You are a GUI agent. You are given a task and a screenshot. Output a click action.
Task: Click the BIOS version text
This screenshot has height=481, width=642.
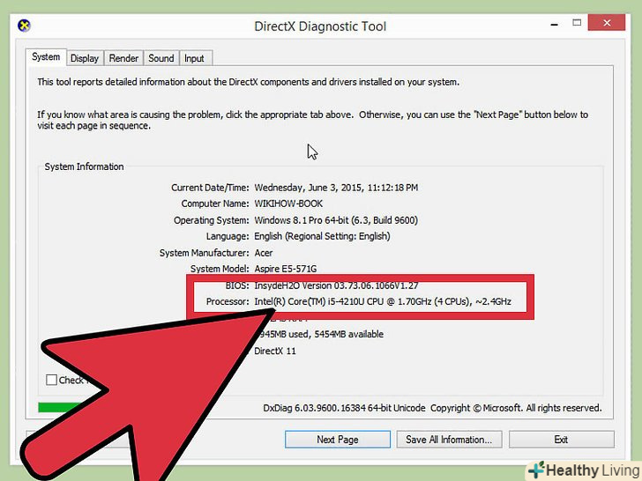[x=336, y=286]
